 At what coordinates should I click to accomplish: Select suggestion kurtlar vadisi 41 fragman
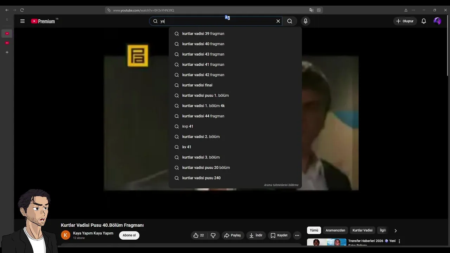pos(235,65)
